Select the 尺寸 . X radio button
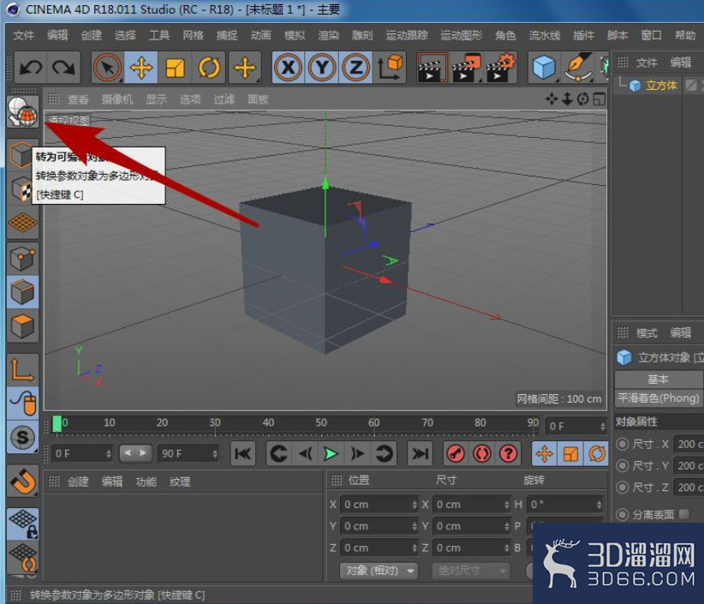704x604 pixels. [x=623, y=444]
